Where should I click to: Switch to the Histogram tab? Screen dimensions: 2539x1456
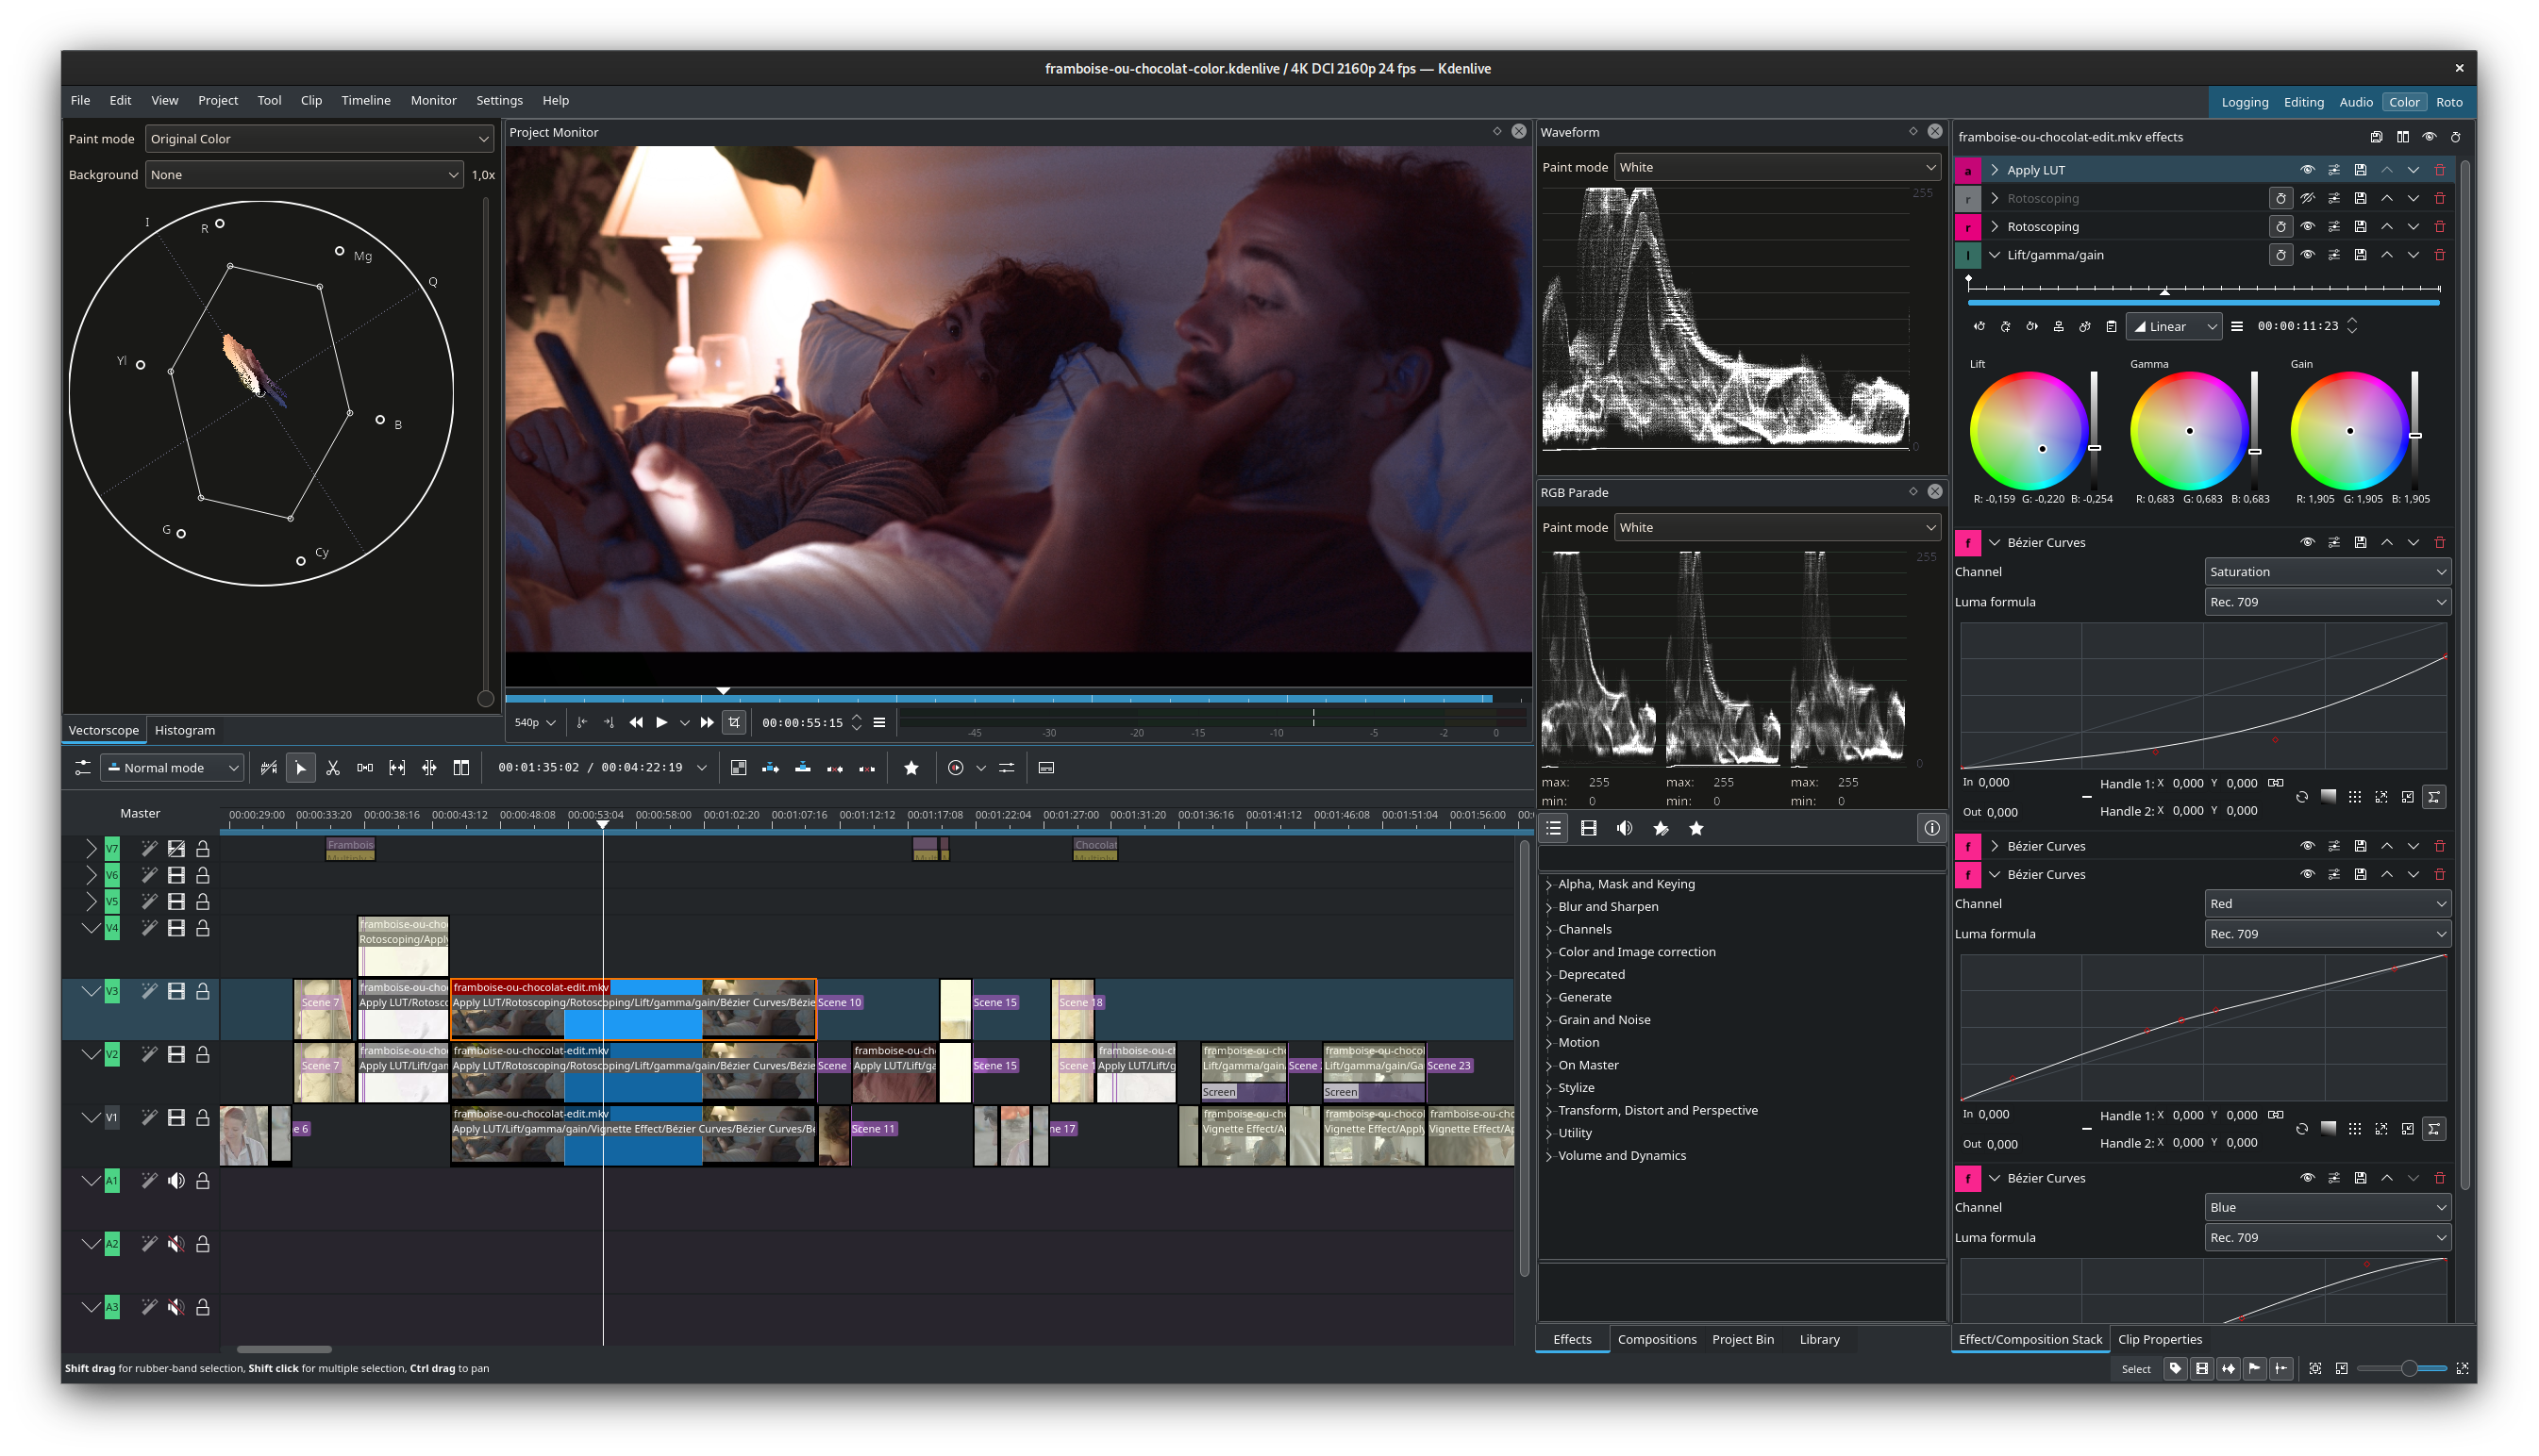point(185,730)
